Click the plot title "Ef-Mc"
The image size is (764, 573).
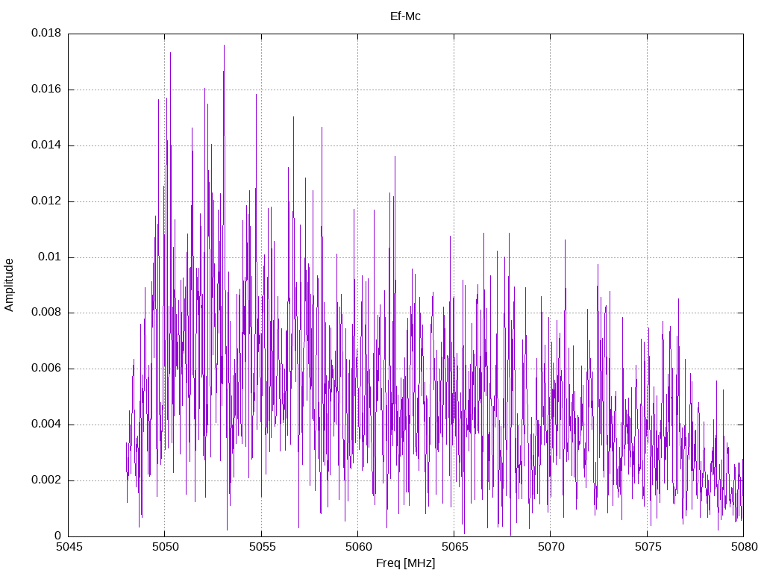405,16
